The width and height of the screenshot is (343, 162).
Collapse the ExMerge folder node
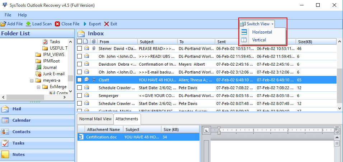tap(38, 87)
